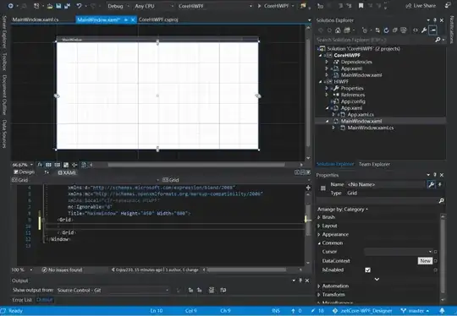Switch to the Team Explorer tab

(374, 165)
